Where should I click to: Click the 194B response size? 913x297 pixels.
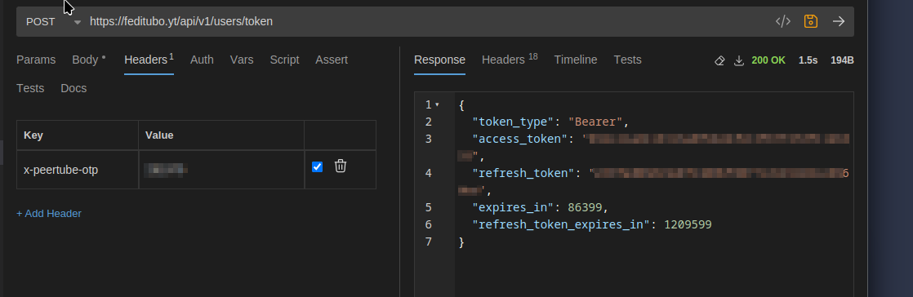842,60
